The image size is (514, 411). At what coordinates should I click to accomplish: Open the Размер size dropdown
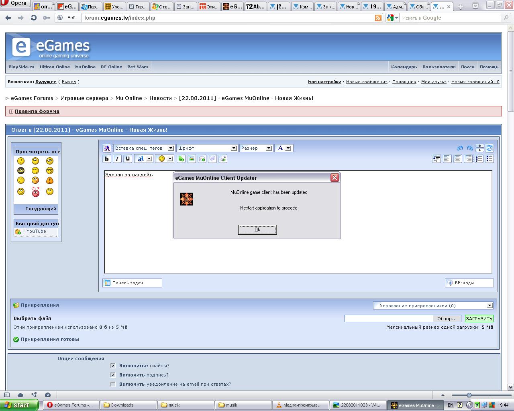[x=256, y=148]
